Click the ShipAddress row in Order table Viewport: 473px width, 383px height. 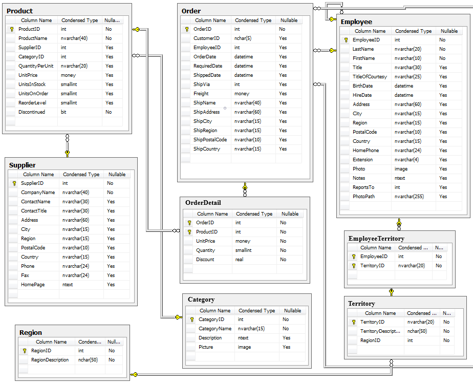tap(241, 112)
